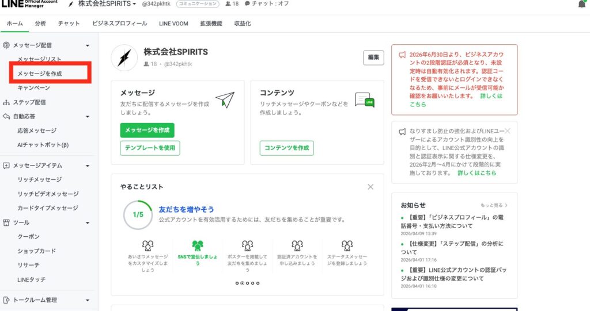Click the メッセージアイテム plus-box icon
The width and height of the screenshot is (590, 311).
click(6, 165)
